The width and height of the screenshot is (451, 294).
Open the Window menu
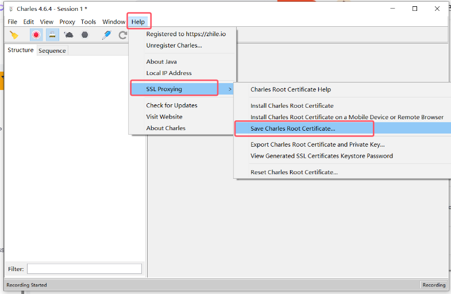coord(114,22)
